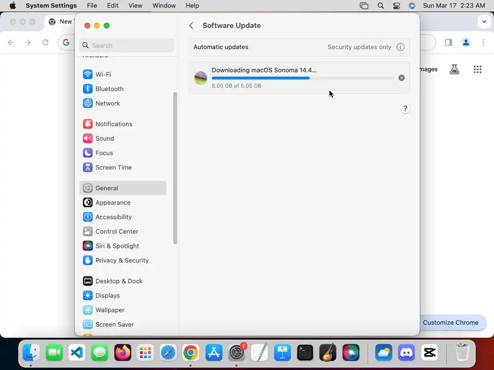Launch Firefox from the Dock
494x370 pixels.
click(123, 352)
